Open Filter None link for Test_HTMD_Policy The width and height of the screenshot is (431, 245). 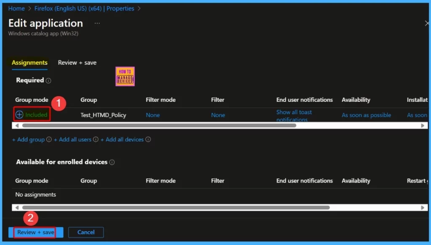[x=218, y=115]
